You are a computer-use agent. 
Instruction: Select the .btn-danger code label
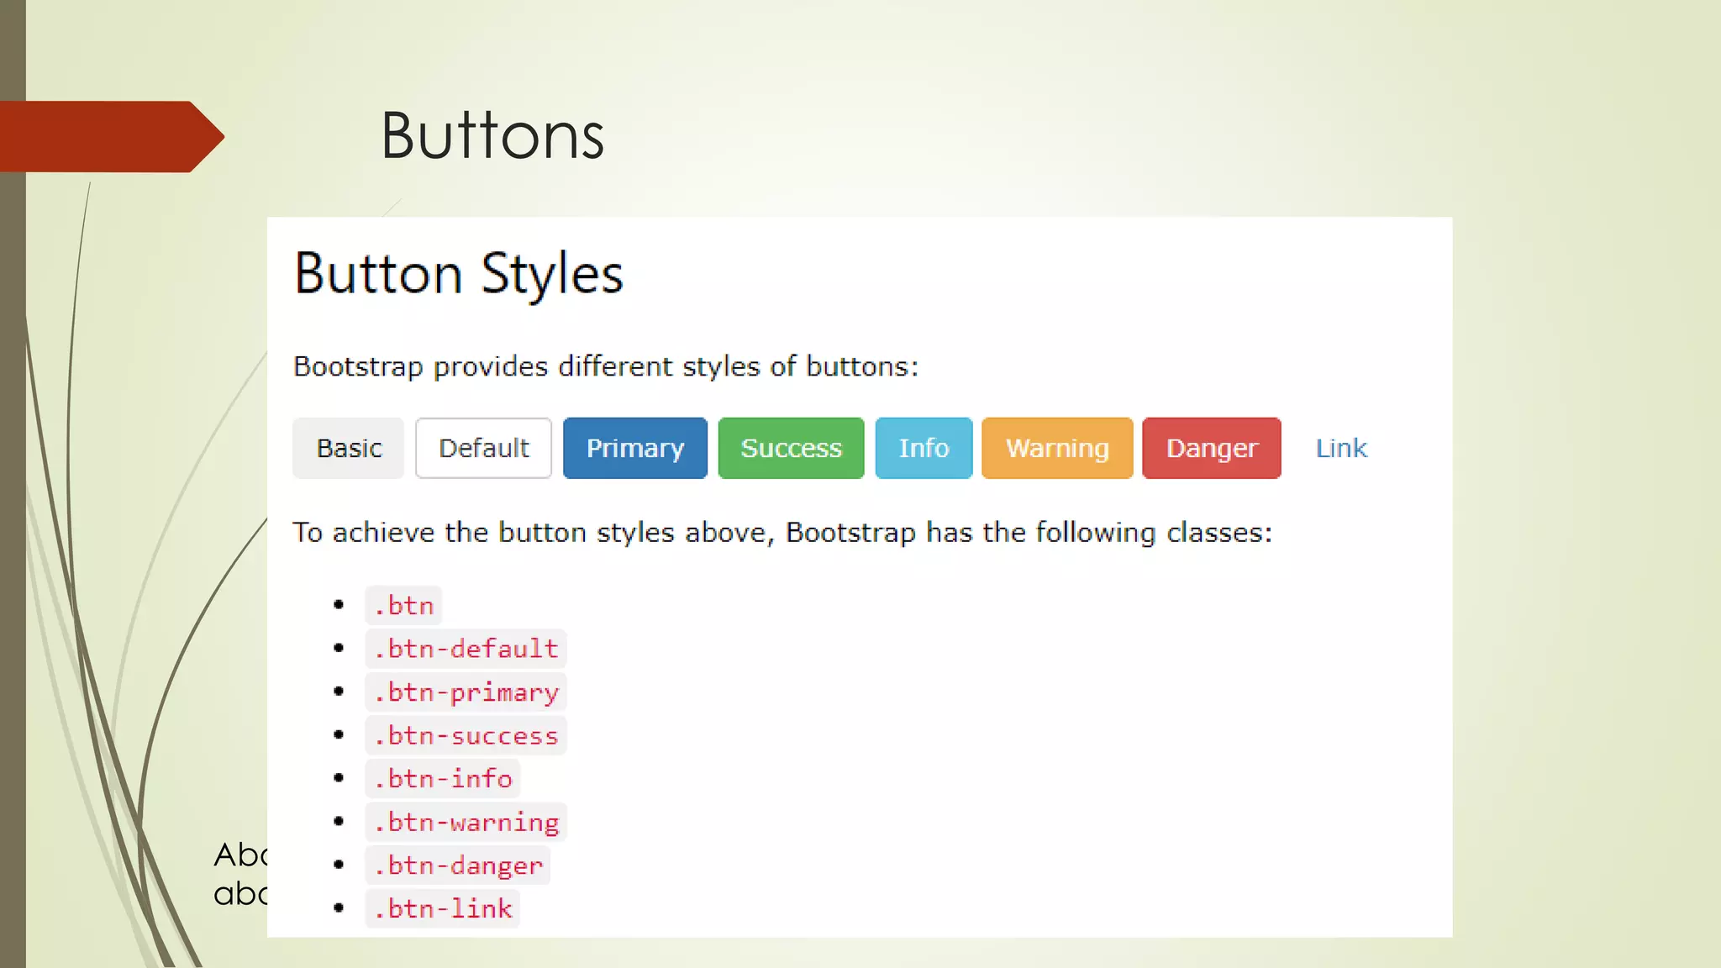pyautogui.click(x=458, y=865)
